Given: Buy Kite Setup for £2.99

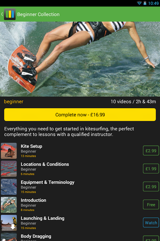Looking at the screenshot, I should [x=151, y=150].
